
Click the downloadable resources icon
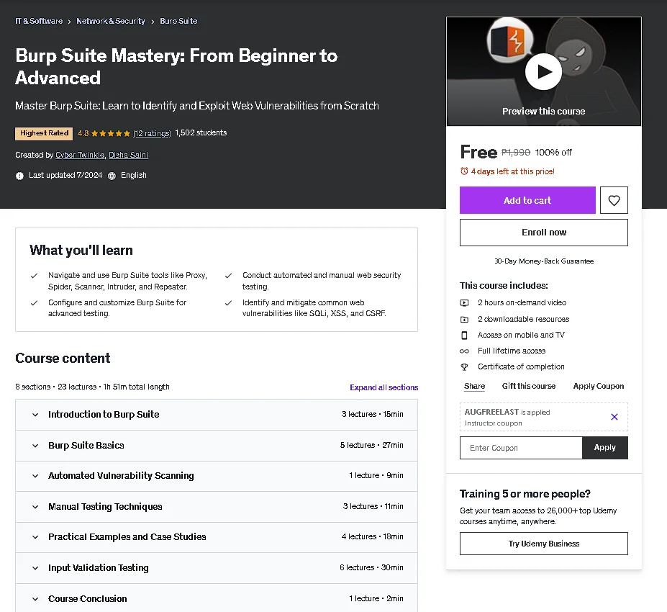pyautogui.click(x=464, y=319)
